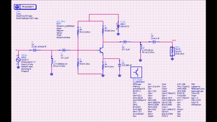Select ground symbol below V_DC source
Image resolution: width=217 pixels, height=122 pixels.
point(118,34)
